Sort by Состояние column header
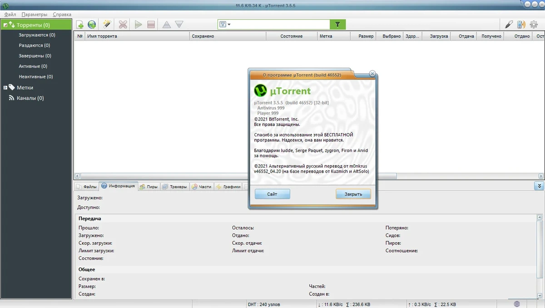Image resolution: width=545 pixels, height=308 pixels. 292,36
